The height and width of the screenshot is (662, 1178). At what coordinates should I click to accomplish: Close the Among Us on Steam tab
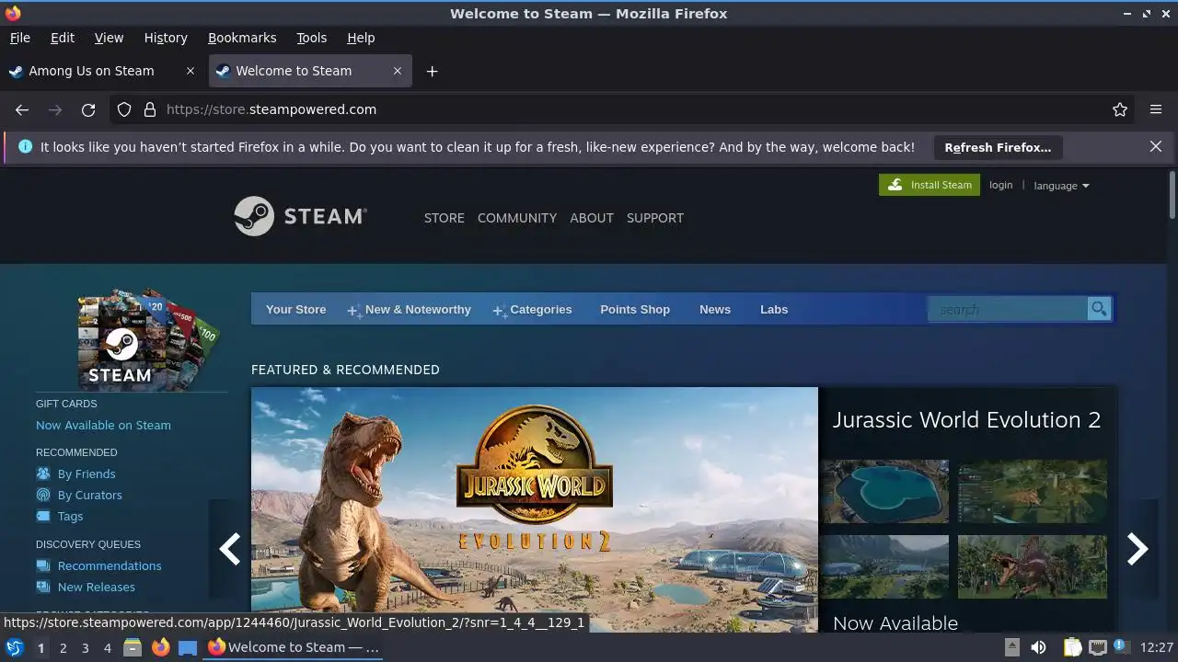pyautogui.click(x=191, y=71)
